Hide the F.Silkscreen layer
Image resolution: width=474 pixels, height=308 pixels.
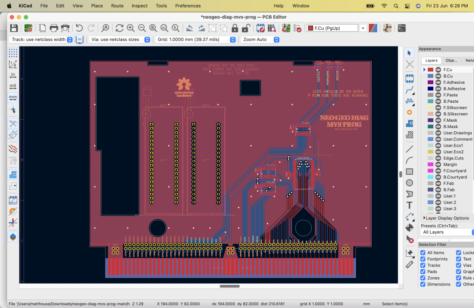(438, 107)
